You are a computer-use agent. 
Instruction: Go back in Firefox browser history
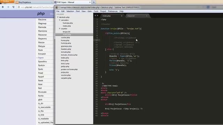click(x=3, y=7)
